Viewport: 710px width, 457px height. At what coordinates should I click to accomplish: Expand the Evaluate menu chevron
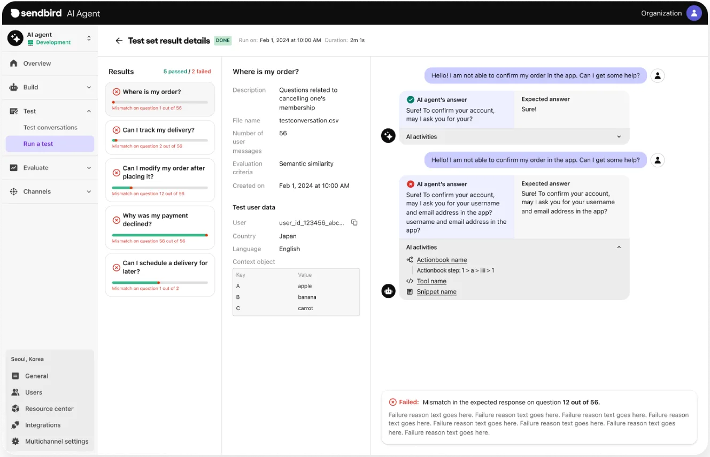[89, 168]
